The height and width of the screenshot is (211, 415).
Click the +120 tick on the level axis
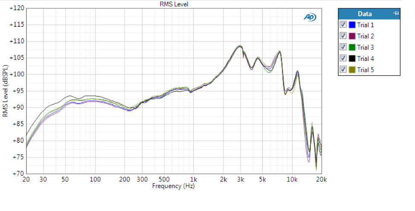[x=16, y=9]
